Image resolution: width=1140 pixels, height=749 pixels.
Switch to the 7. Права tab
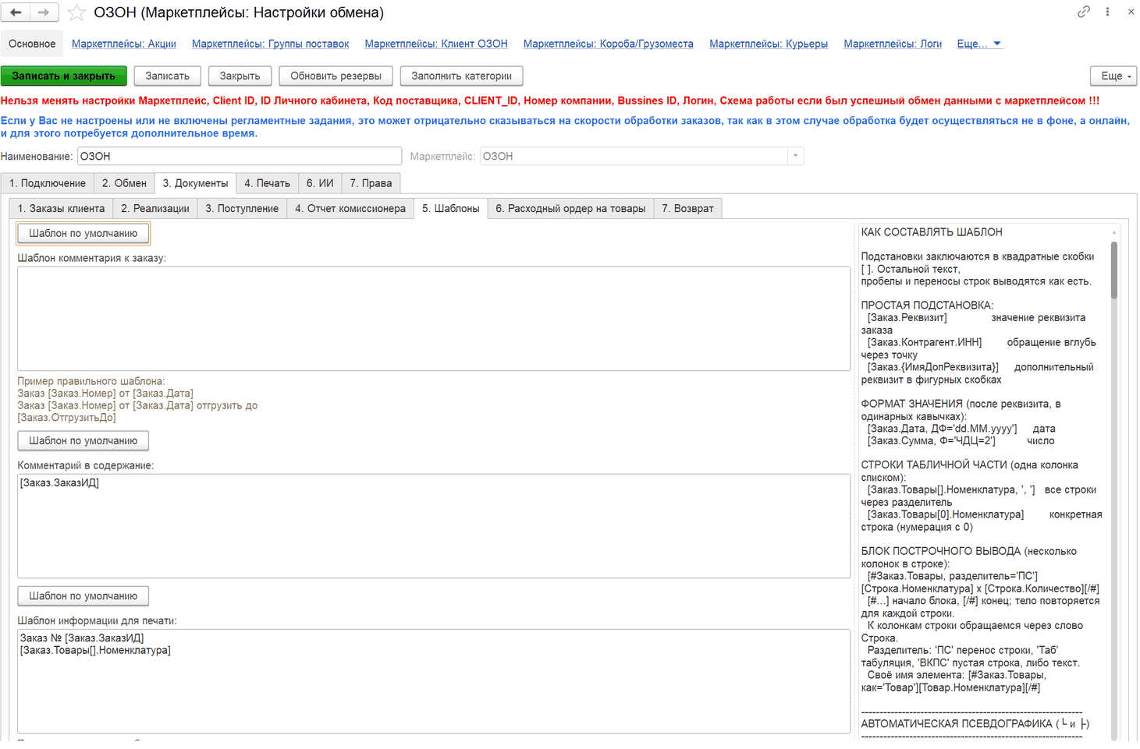click(x=371, y=183)
